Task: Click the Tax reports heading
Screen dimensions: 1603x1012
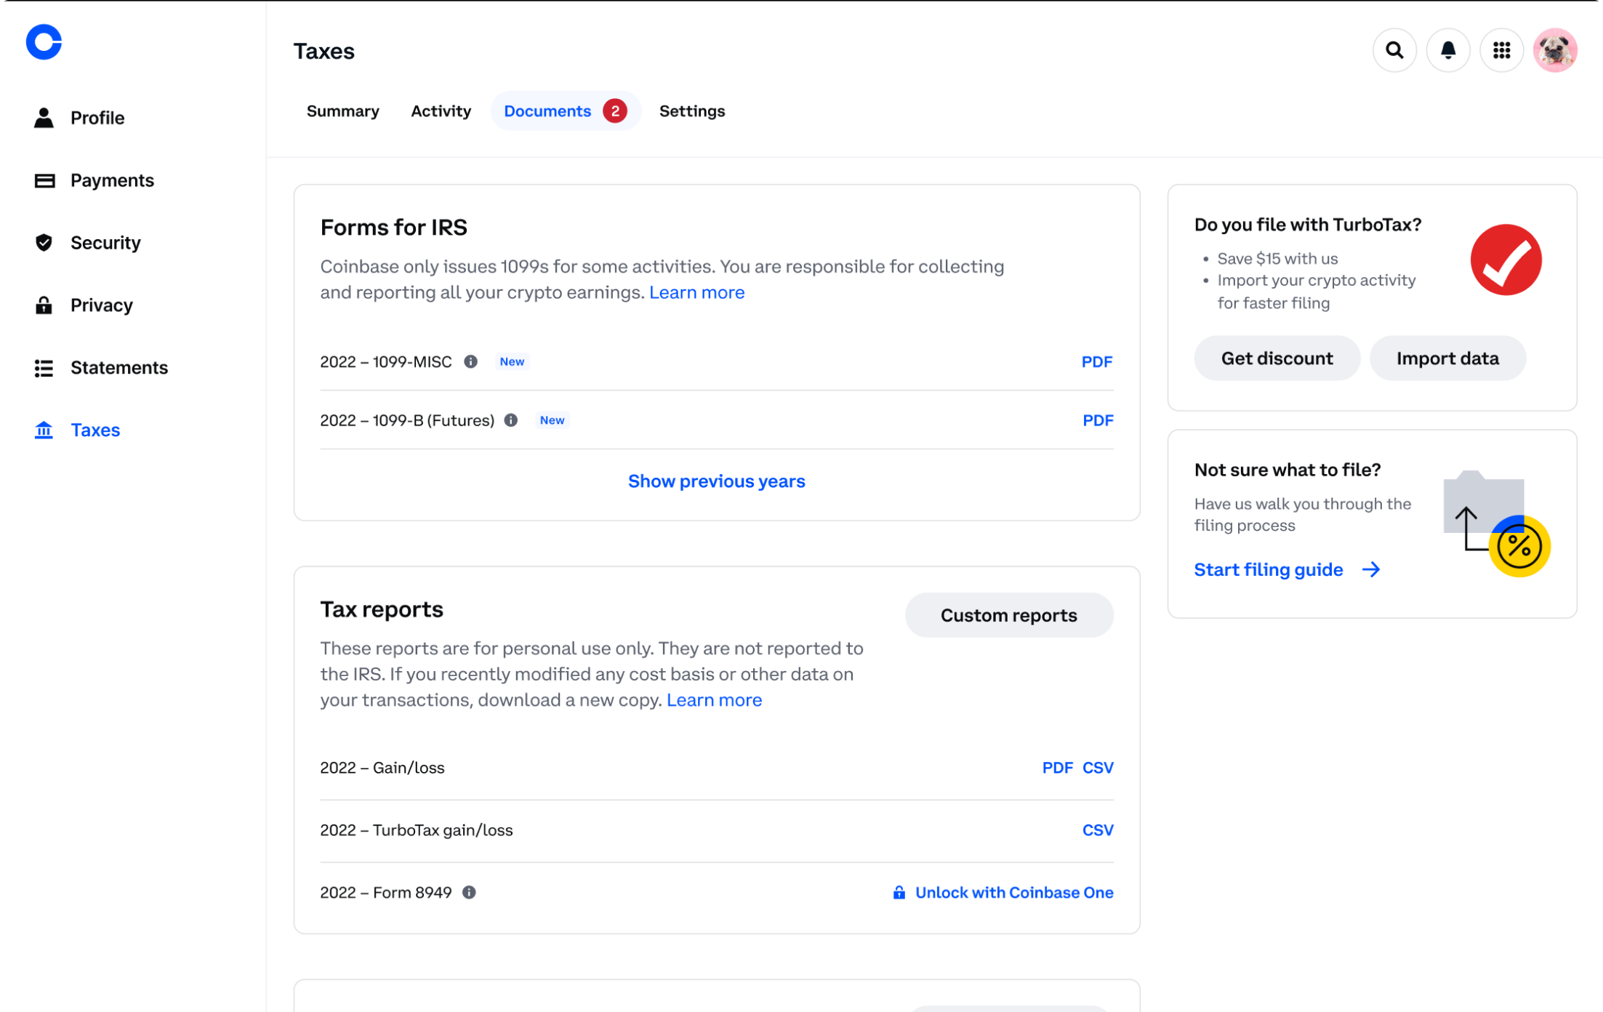Action: (382, 609)
